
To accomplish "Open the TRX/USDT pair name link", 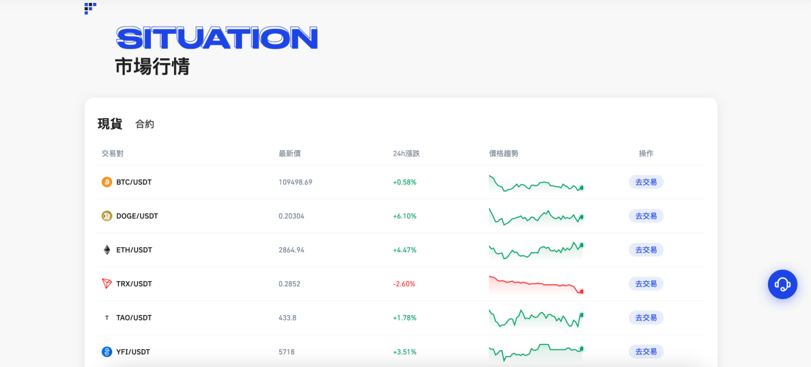I will (134, 284).
